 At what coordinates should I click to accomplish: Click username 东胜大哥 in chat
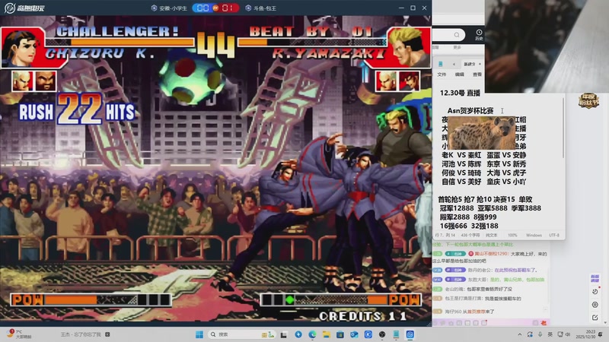478,279
